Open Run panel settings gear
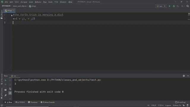This screenshot has width=190, height=107. pyautogui.click(x=184, y=76)
